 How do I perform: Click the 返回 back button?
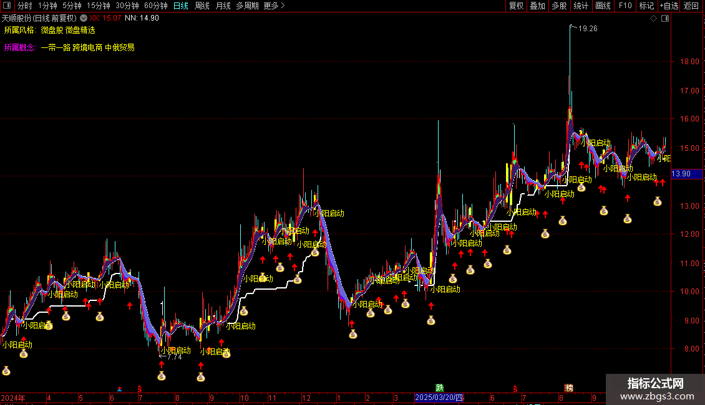(691, 6)
